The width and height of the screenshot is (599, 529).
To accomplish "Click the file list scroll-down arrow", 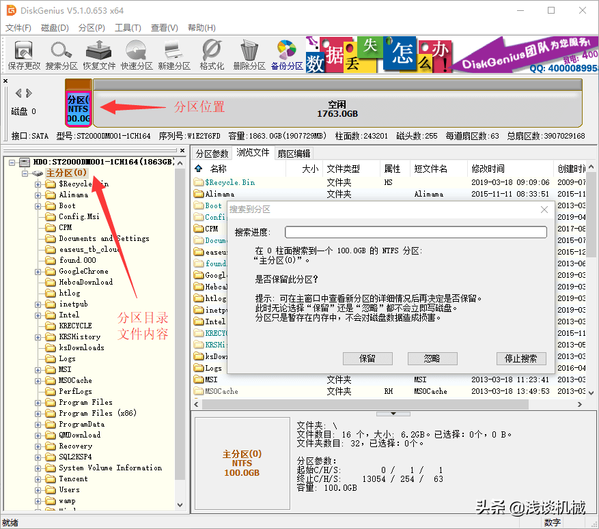I will point(591,392).
